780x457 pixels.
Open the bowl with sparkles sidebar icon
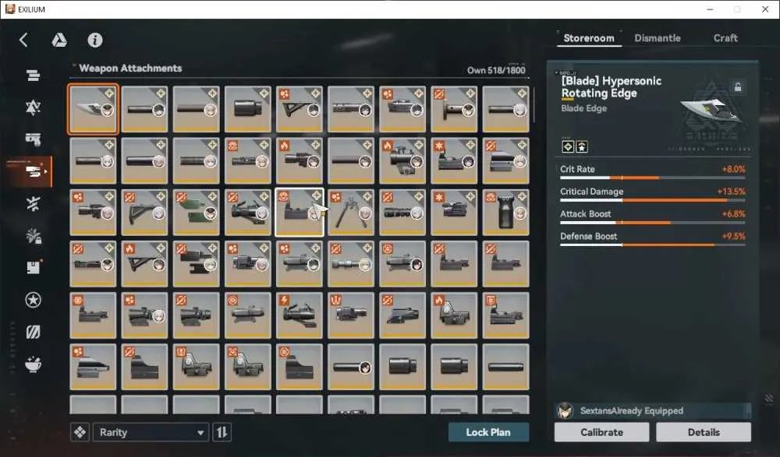point(34,364)
